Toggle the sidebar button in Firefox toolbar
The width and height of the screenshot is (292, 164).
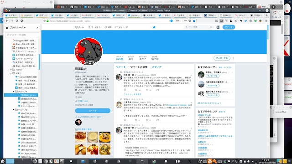point(221,21)
